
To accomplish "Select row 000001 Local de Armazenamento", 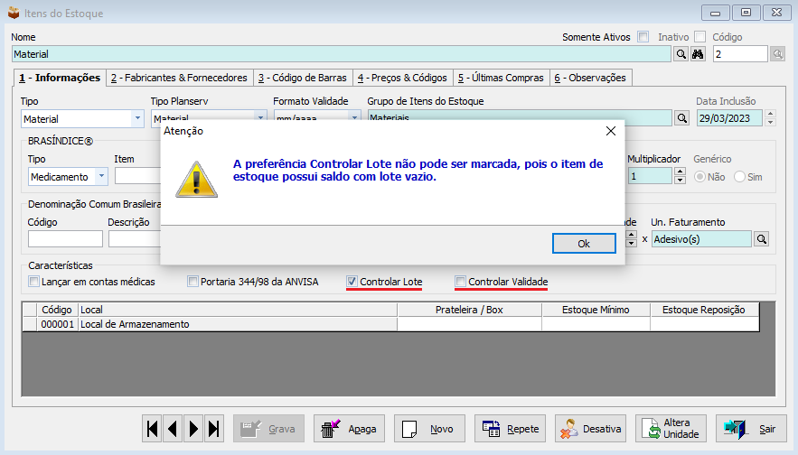I will pyautogui.click(x=390, y=324).
